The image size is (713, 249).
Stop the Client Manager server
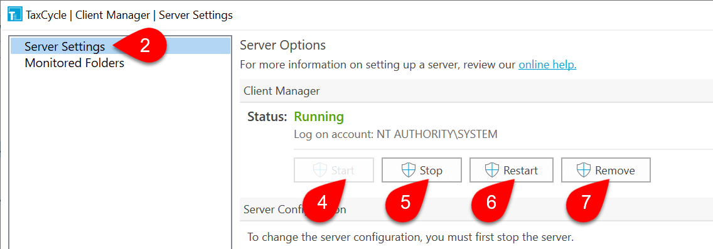pos(422,171)
